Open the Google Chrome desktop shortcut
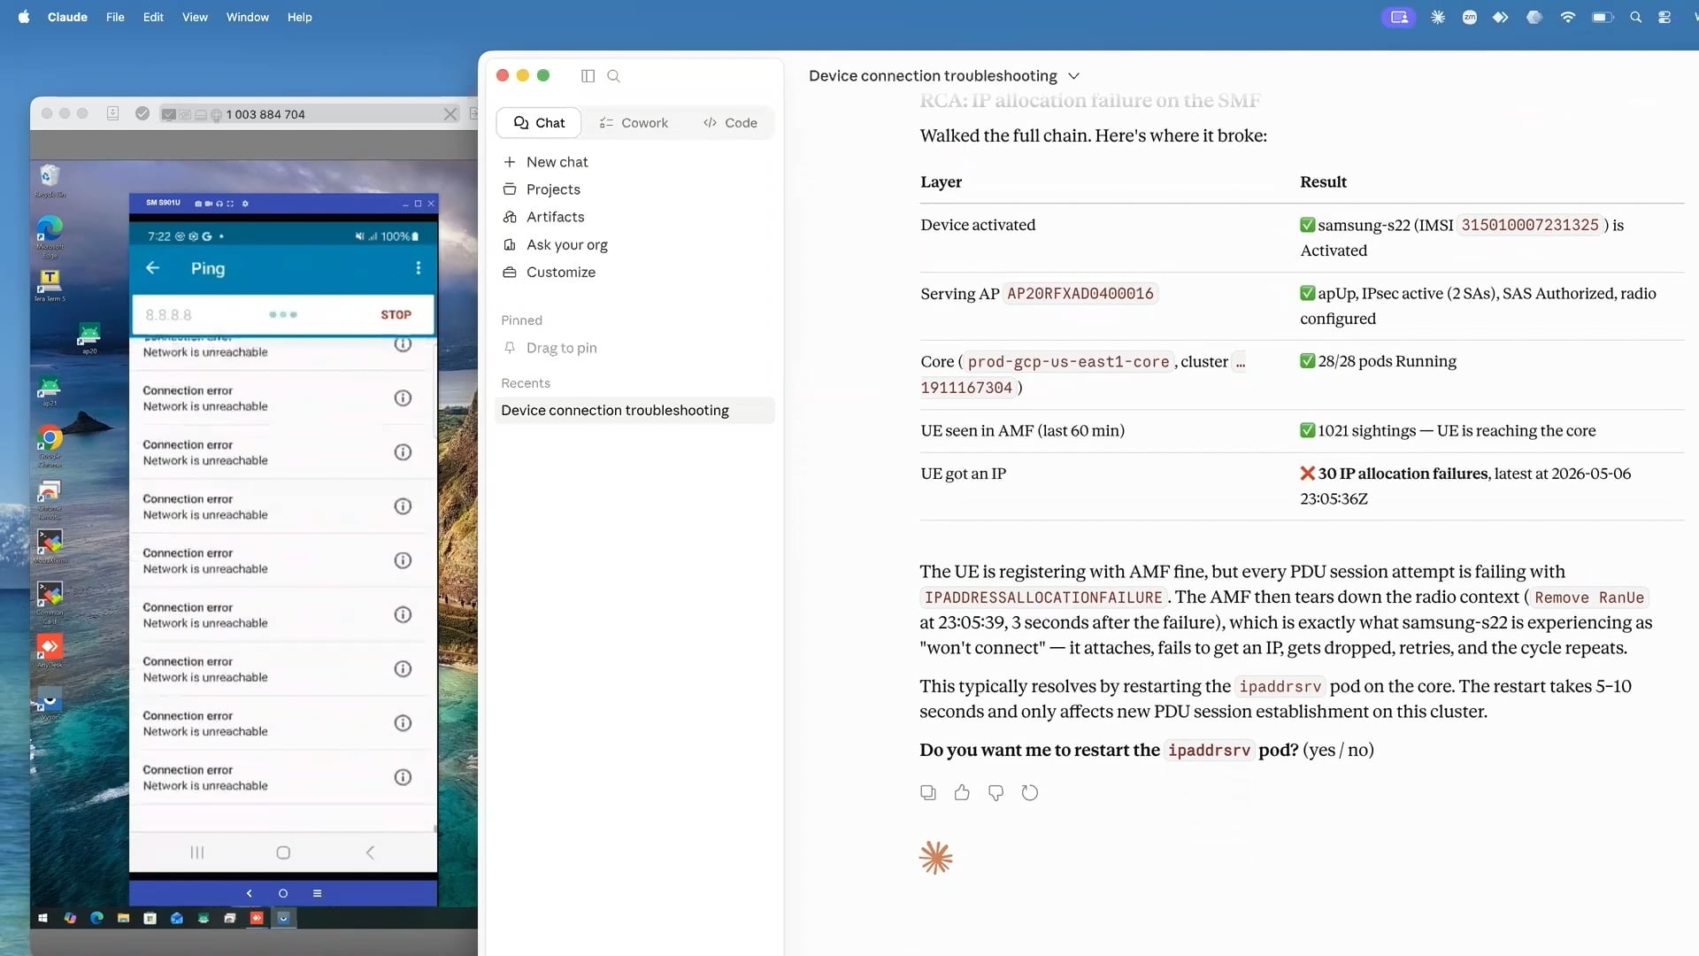The image size is (1699, 956). (x=50, y=445)
